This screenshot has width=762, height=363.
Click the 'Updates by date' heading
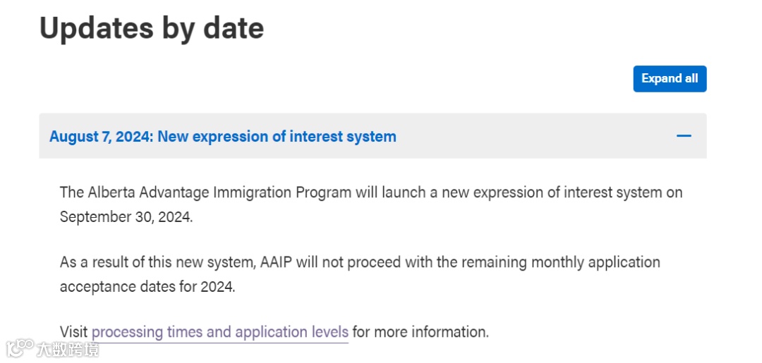point(152,27)
